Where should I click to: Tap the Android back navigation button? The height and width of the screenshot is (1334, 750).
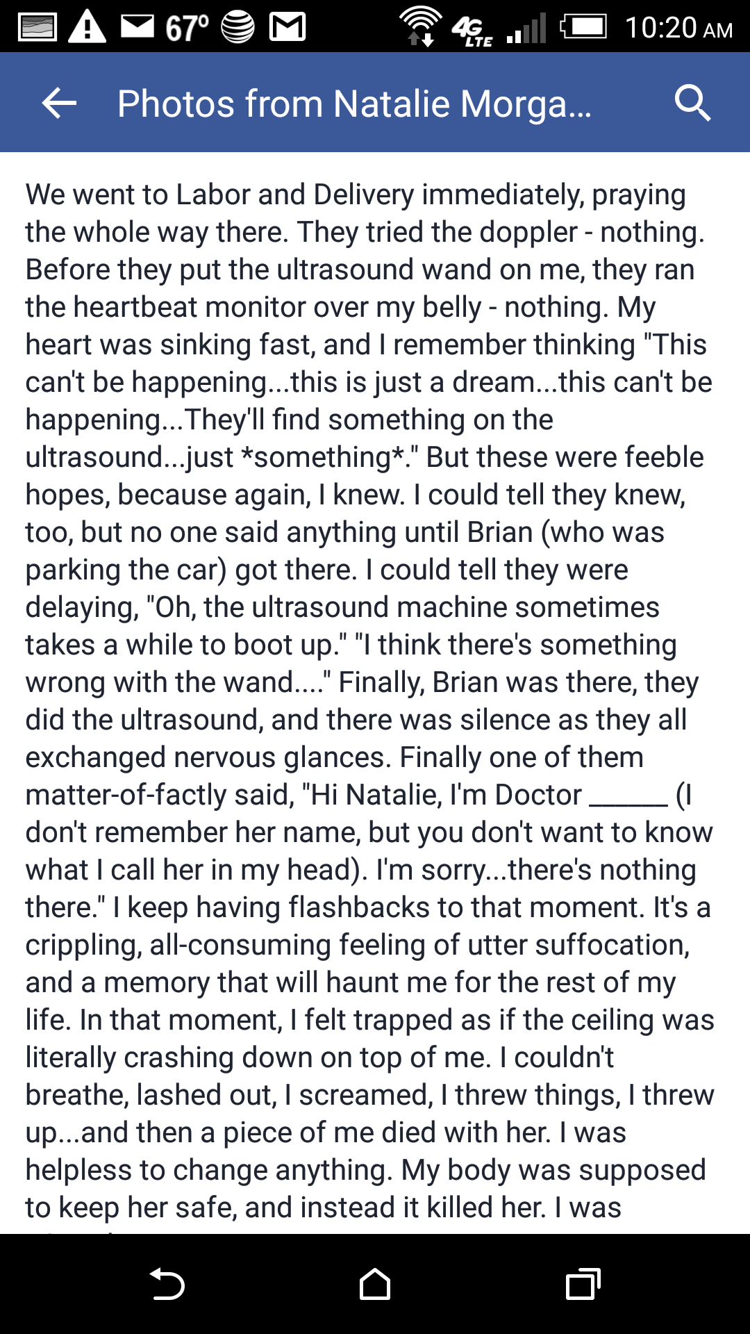point(167,1284)
